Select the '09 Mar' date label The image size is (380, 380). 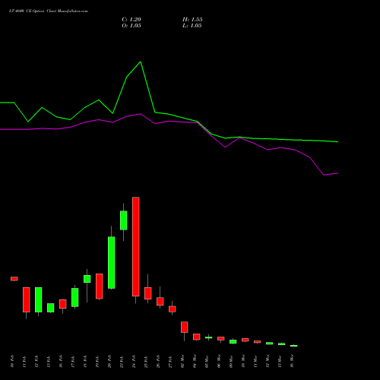click(232, 361)
